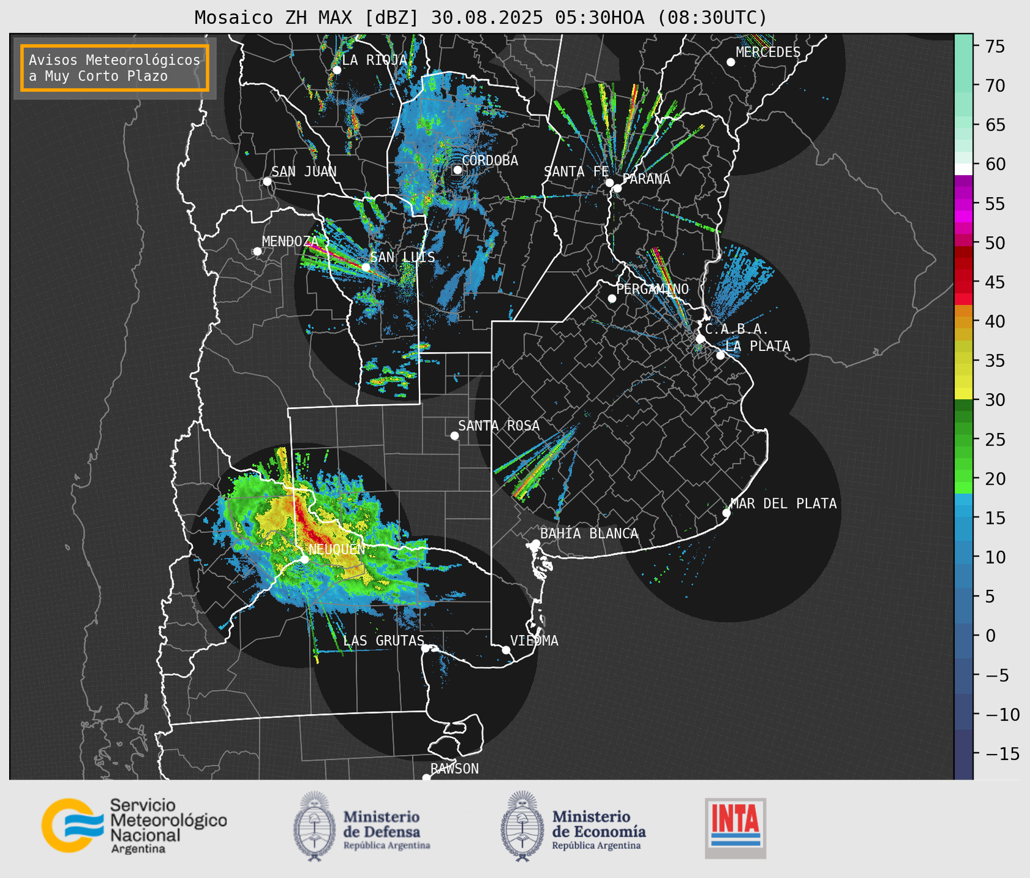Viewport: 1030px width, 878px height.
Task: Click the PARANA city marker dot
Action: 617,188
